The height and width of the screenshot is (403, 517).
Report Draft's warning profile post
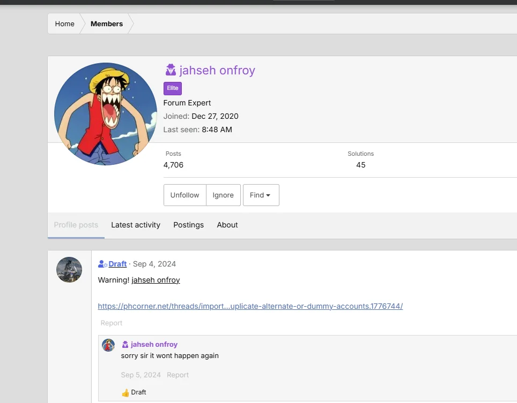tap(112, 323)
